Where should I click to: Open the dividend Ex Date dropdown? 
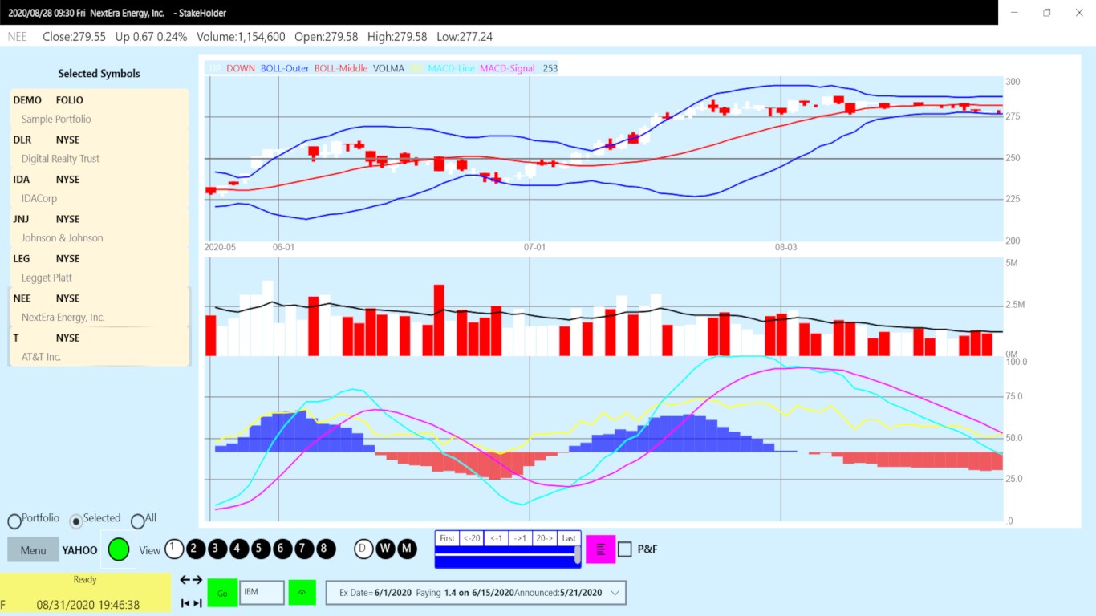(476, 593)
